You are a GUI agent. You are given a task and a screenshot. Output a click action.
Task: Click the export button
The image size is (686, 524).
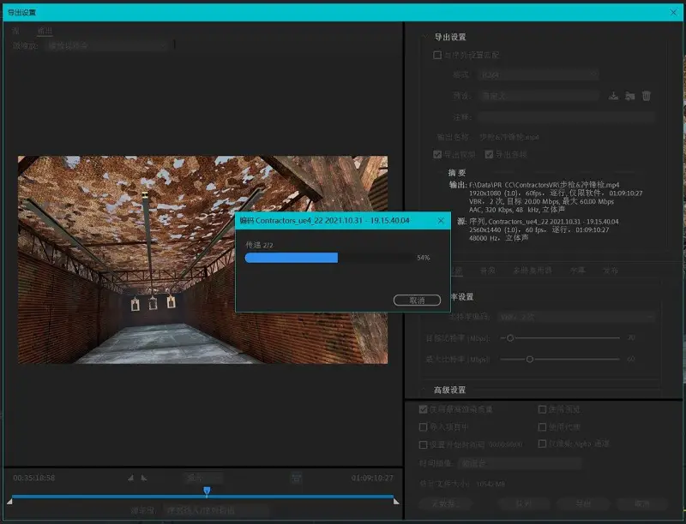pos(583,503)
